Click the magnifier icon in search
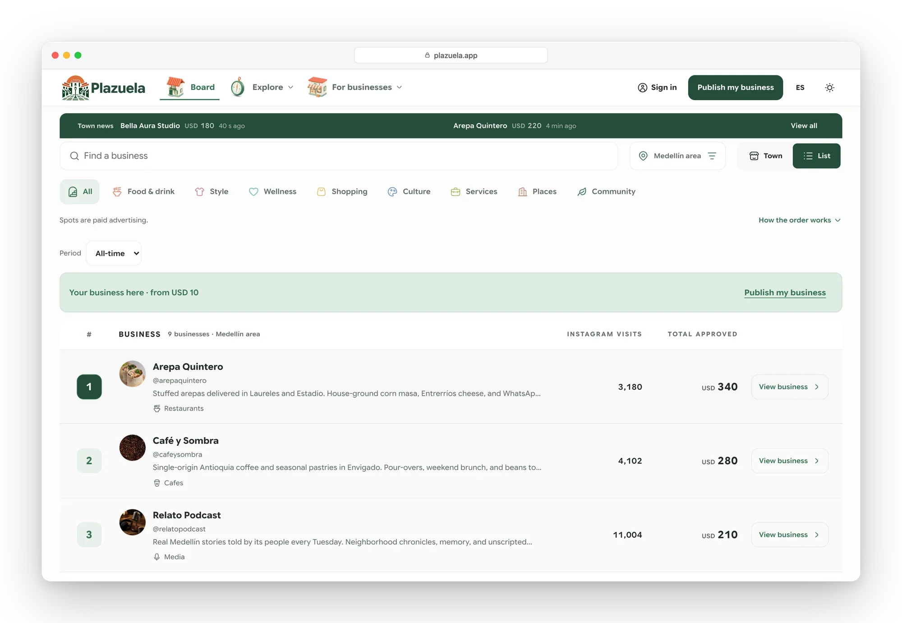The height and width of the screenshot is (623, 902). point(74,156)
